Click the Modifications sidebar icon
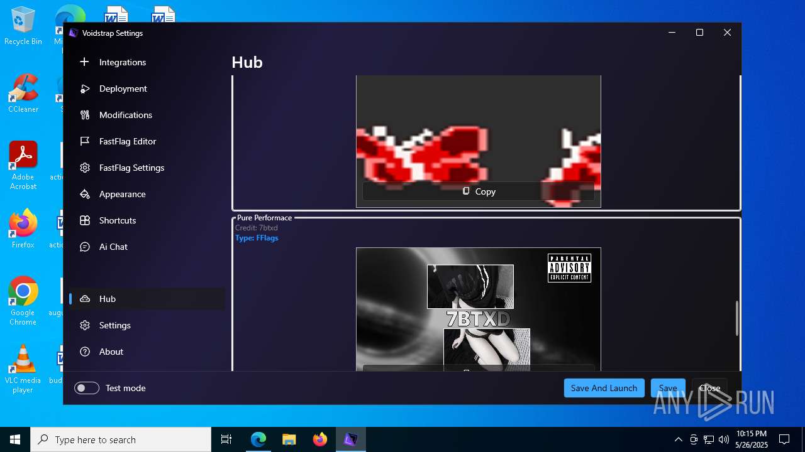Image resolution: width=805 pixels, height=452 pixels. tap(85, 115)
